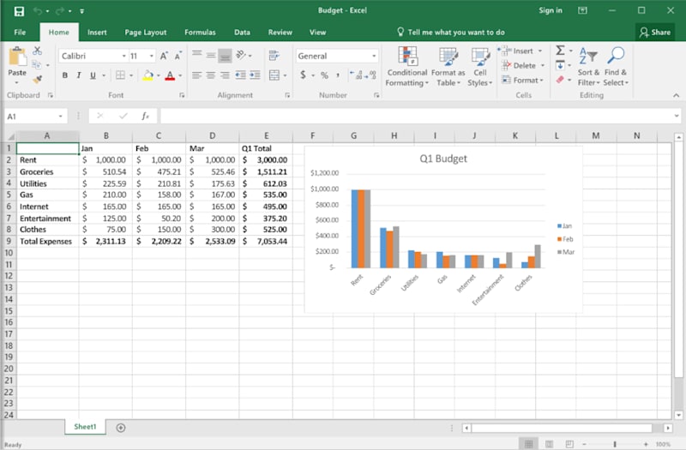The width and height of the screenshot is (686, 450).
Task: Click the Undo arrow icon
Action: click(38, 11)
